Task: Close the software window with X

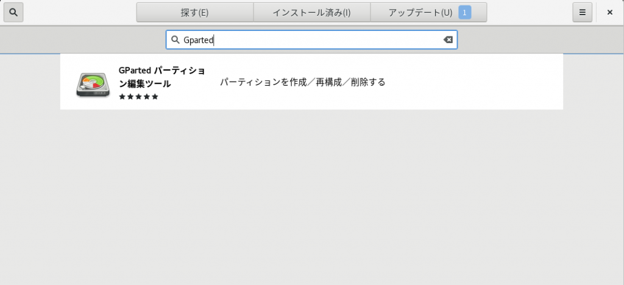Action: (609, 12)
